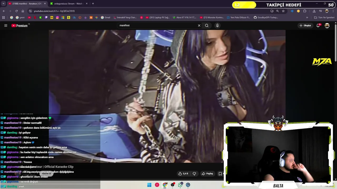337x189 pixels.
Task: Save the video with the bookmark icon
Action: click(x=220, y=174)
